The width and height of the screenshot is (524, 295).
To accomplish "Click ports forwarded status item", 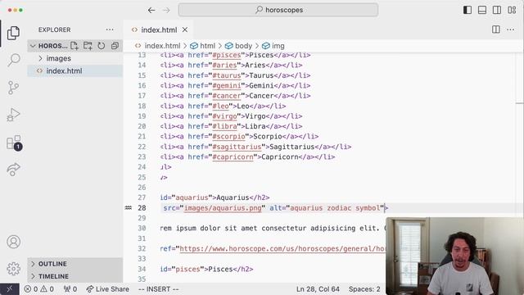I will click(70, 289).
